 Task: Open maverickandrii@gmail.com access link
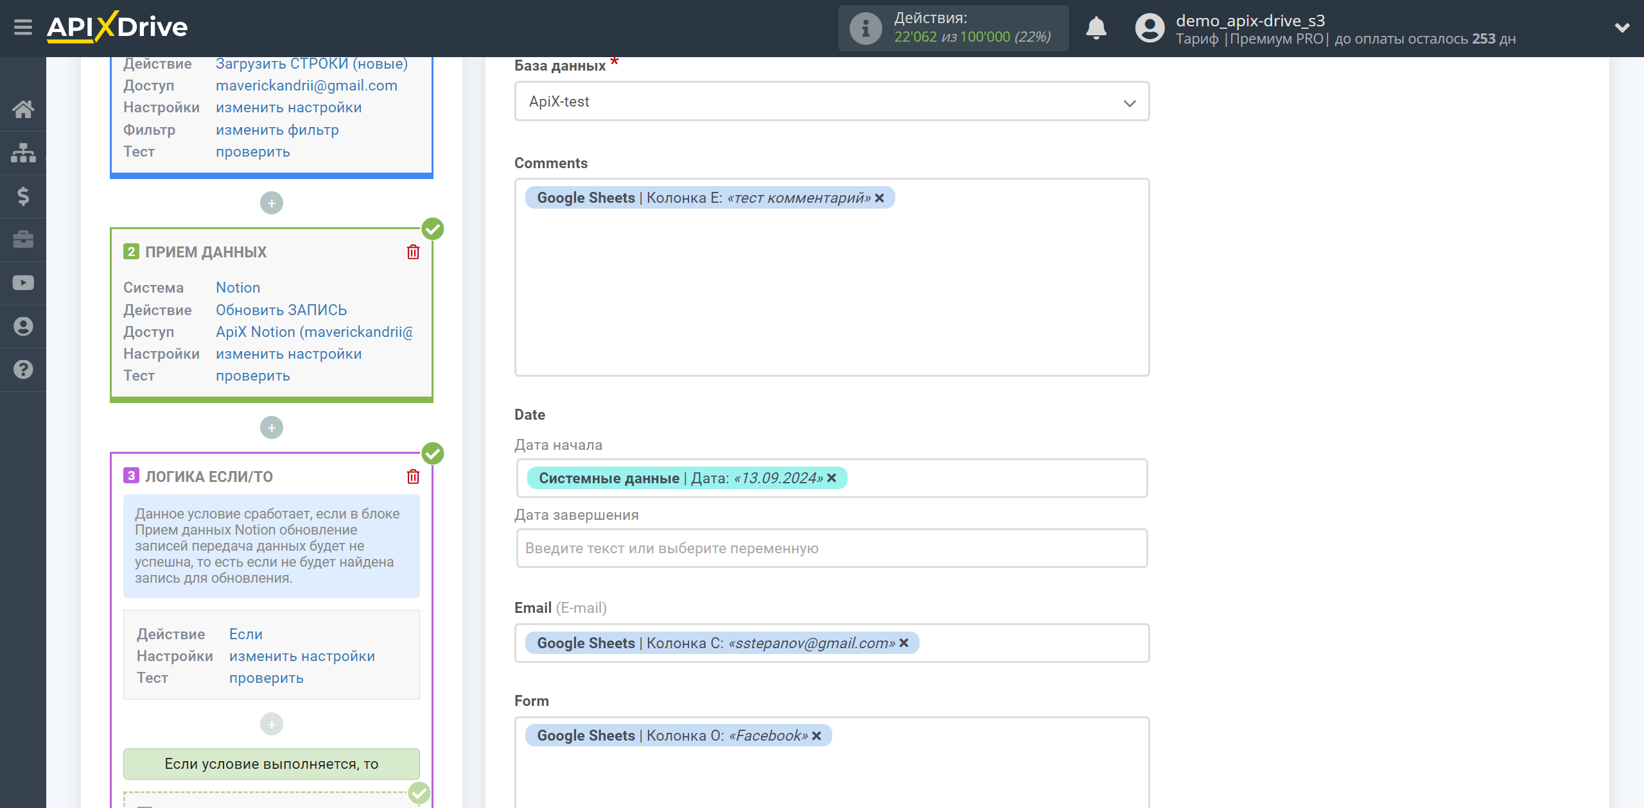(x=306, y=85)
